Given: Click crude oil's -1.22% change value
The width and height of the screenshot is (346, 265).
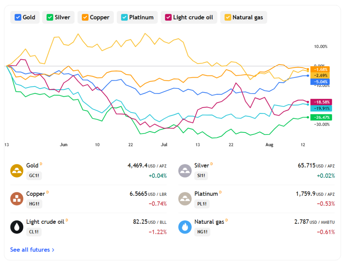Looking at the screenshot, I should pyautogui.click(x=157, y=232).
